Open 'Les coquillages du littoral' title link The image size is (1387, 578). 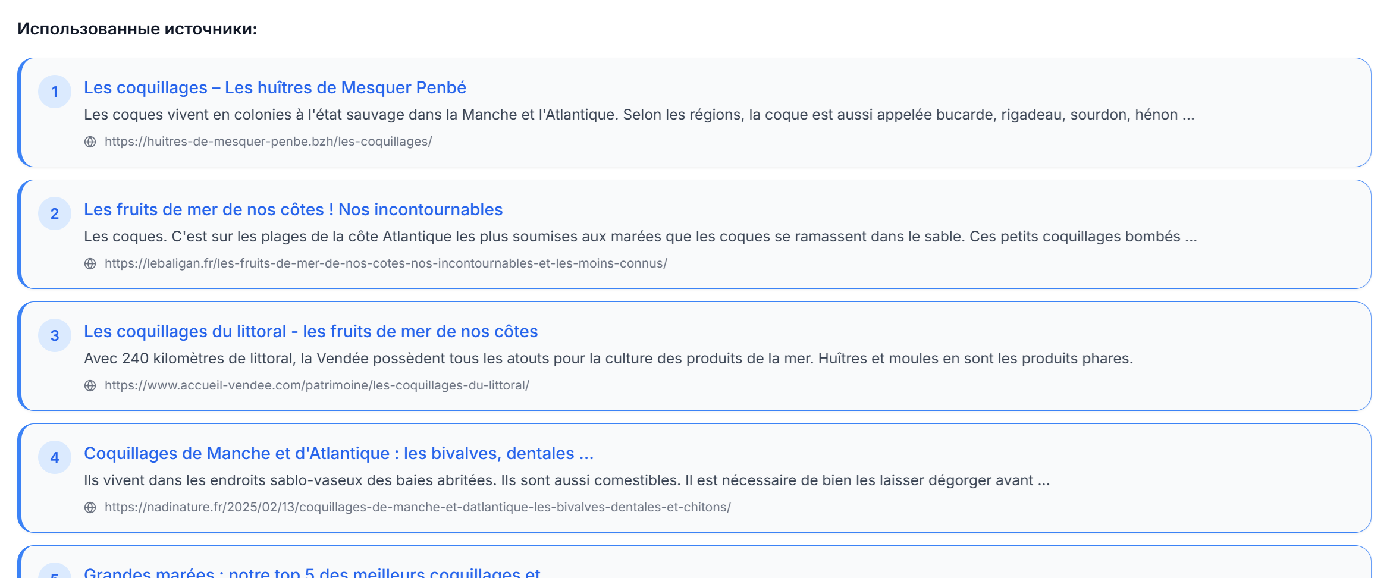click(x=310, y=331)
